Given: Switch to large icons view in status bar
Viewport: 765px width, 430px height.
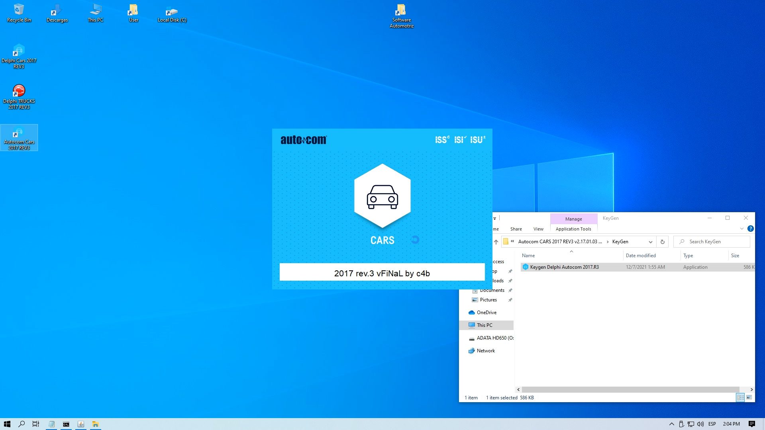Looking at the screenshot, I should [x=749, y=397].
